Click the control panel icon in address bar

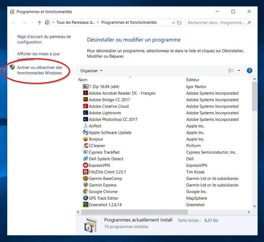coord(47,23)
